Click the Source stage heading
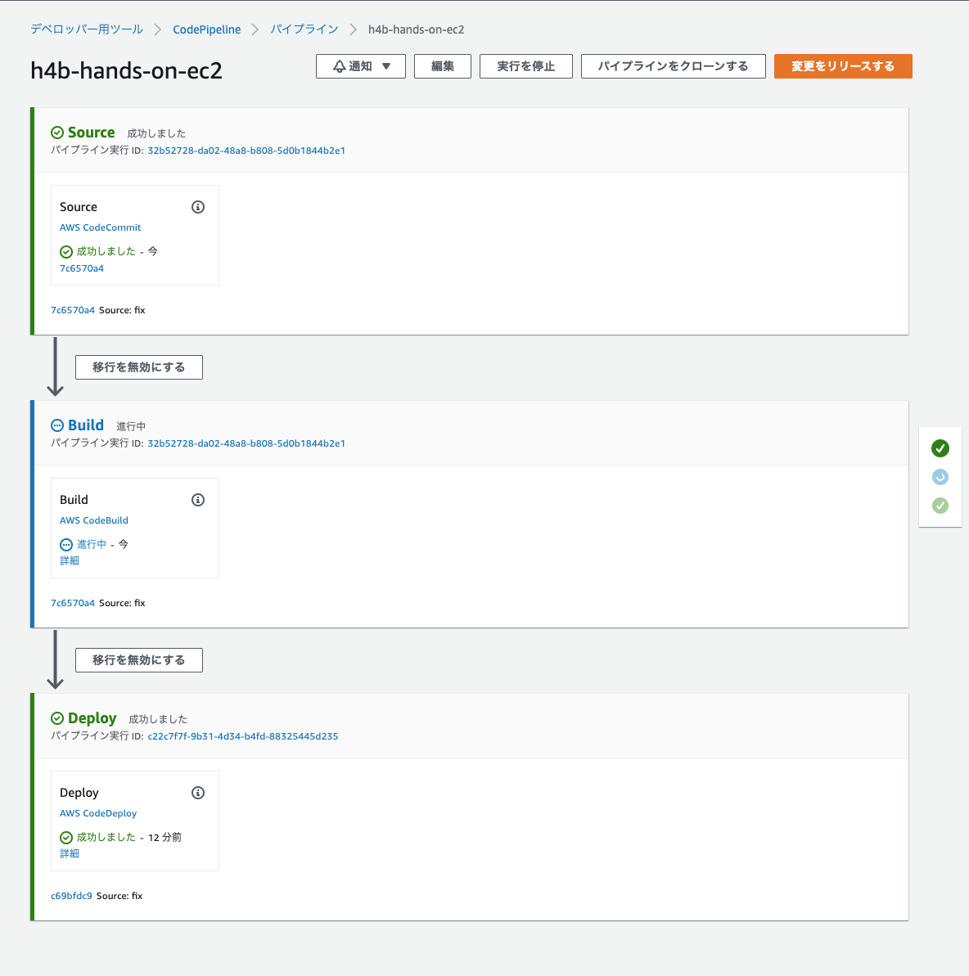Screen dimensions: 969x976 coord(91,133)
